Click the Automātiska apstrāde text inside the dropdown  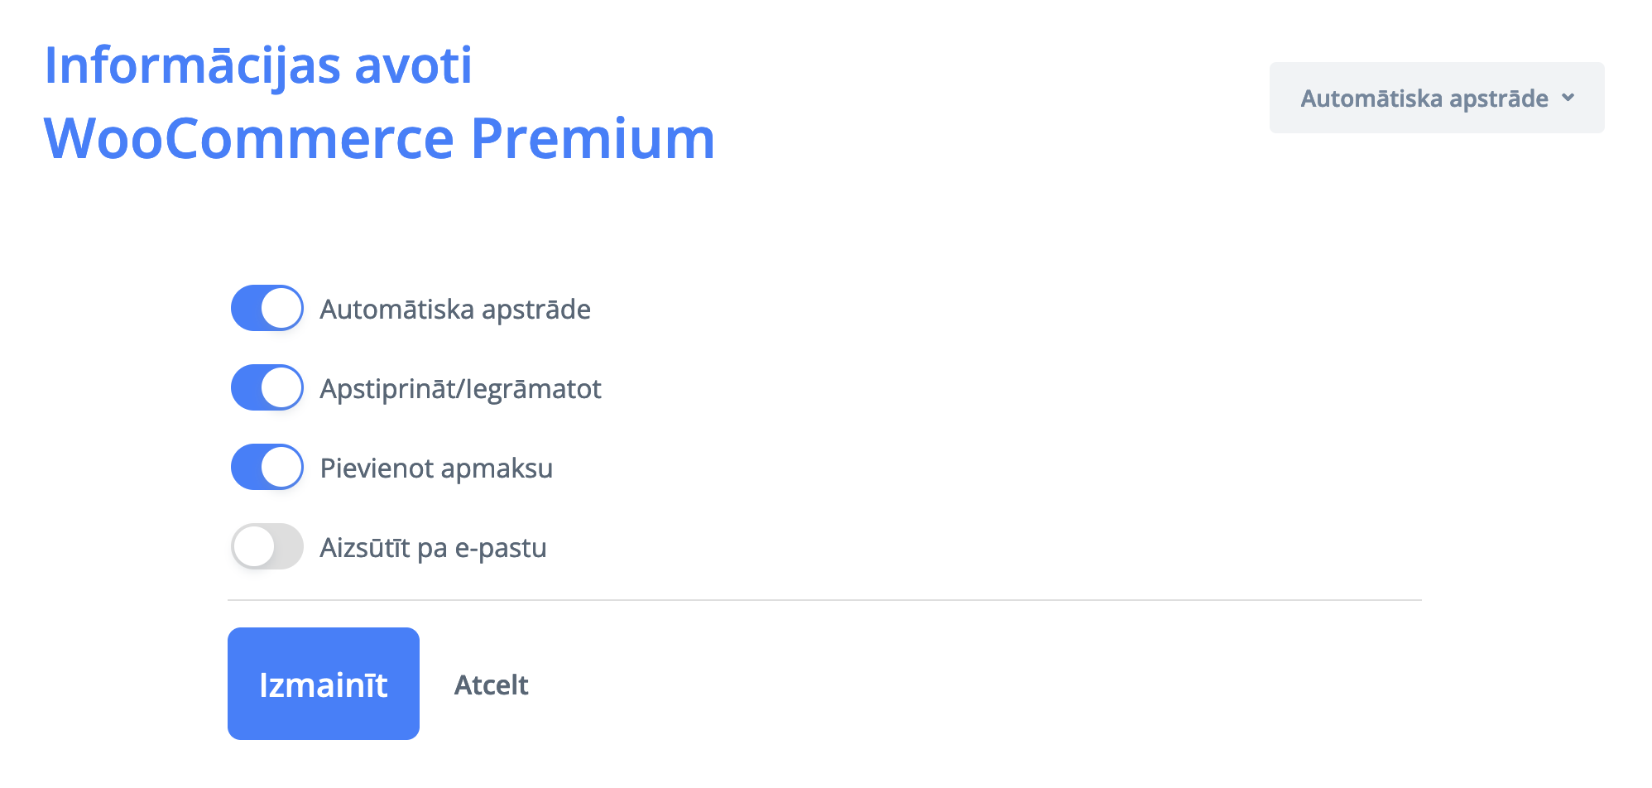(x=1424, y=98)
